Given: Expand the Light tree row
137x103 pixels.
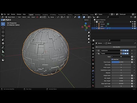Looking at the screenshot, I should (97, 26).
